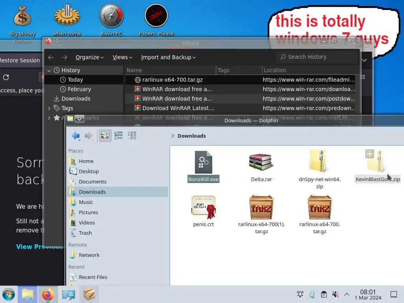The image size is (404, 303).
Task: Click the package box taskbar icon
Action: 89,294
